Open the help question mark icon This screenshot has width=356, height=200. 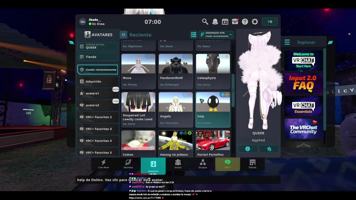245,22
